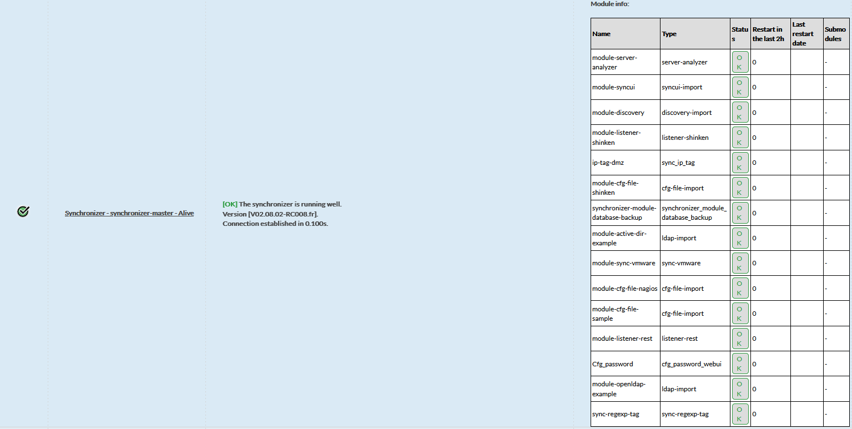Click the OK badge for module-listener-rest
This screenshot has height=429, width=852.
point(740,339)
